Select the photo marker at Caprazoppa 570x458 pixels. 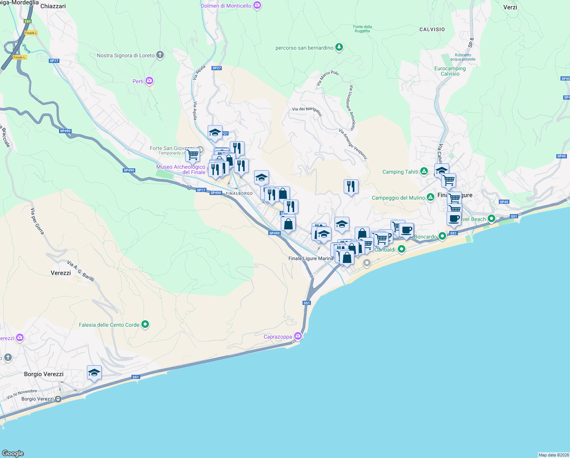coord(298,336)
